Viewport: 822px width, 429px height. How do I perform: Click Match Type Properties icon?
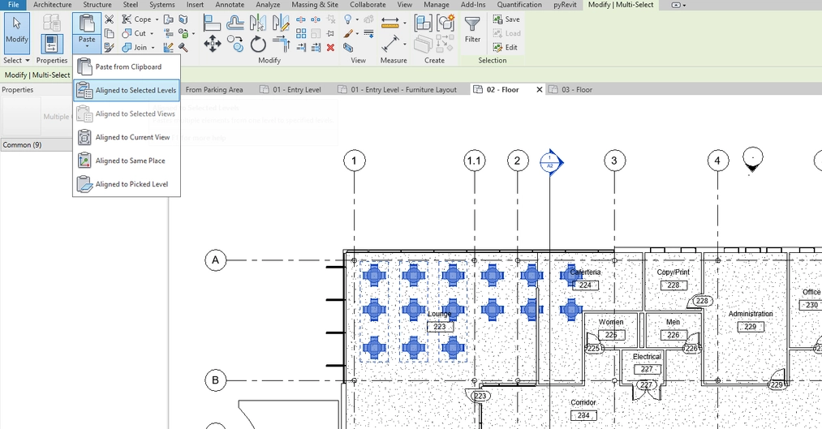tap(109, 48)
